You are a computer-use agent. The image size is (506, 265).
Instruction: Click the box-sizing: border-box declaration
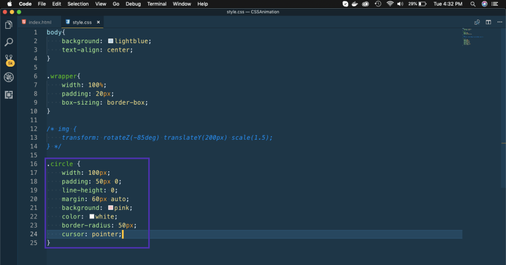105,103
